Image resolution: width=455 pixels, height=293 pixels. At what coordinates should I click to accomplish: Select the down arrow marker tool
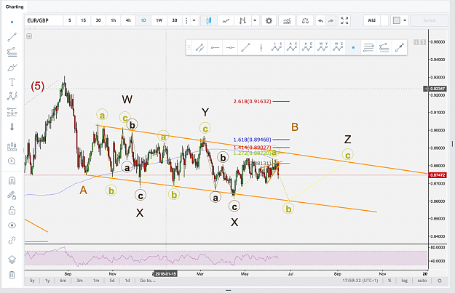(x=12, y=127)
